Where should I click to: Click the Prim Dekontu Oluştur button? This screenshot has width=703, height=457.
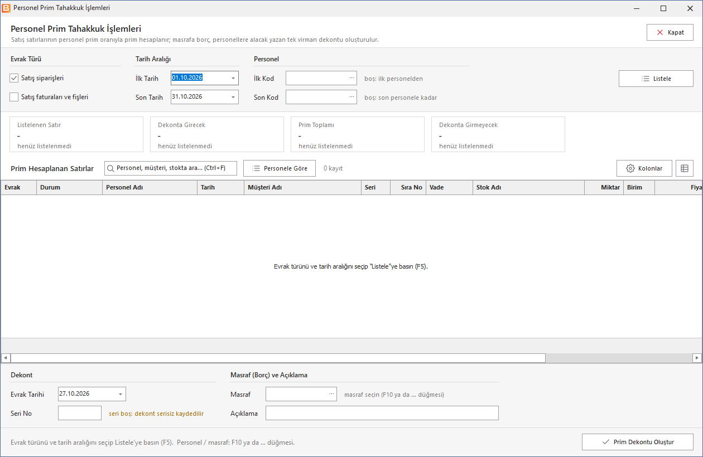coord(638,442)
